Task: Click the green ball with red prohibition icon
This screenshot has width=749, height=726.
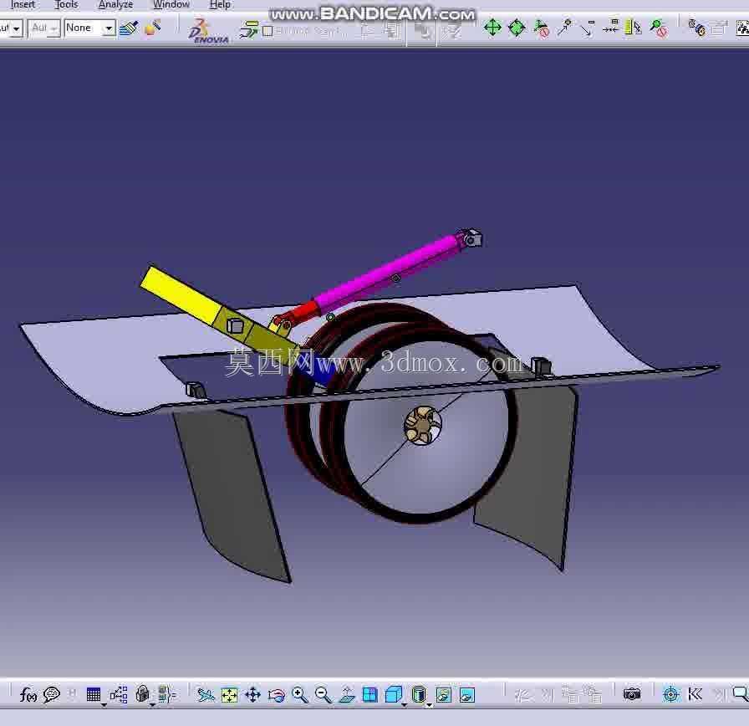Action: [659, 28]
